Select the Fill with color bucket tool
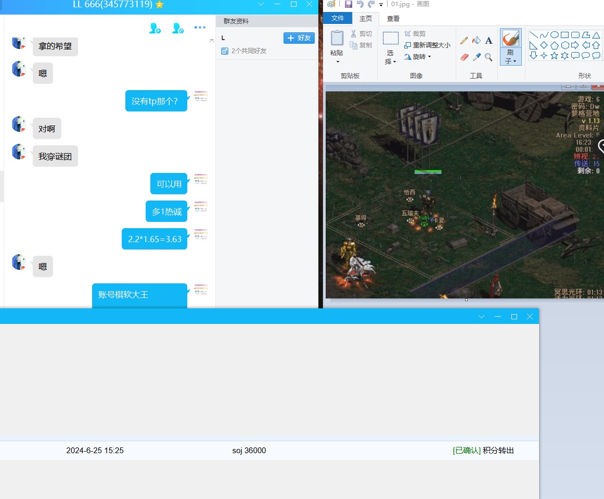Image resolution: width=604 pixels, height=499 pixels. [x=476, y=41]
